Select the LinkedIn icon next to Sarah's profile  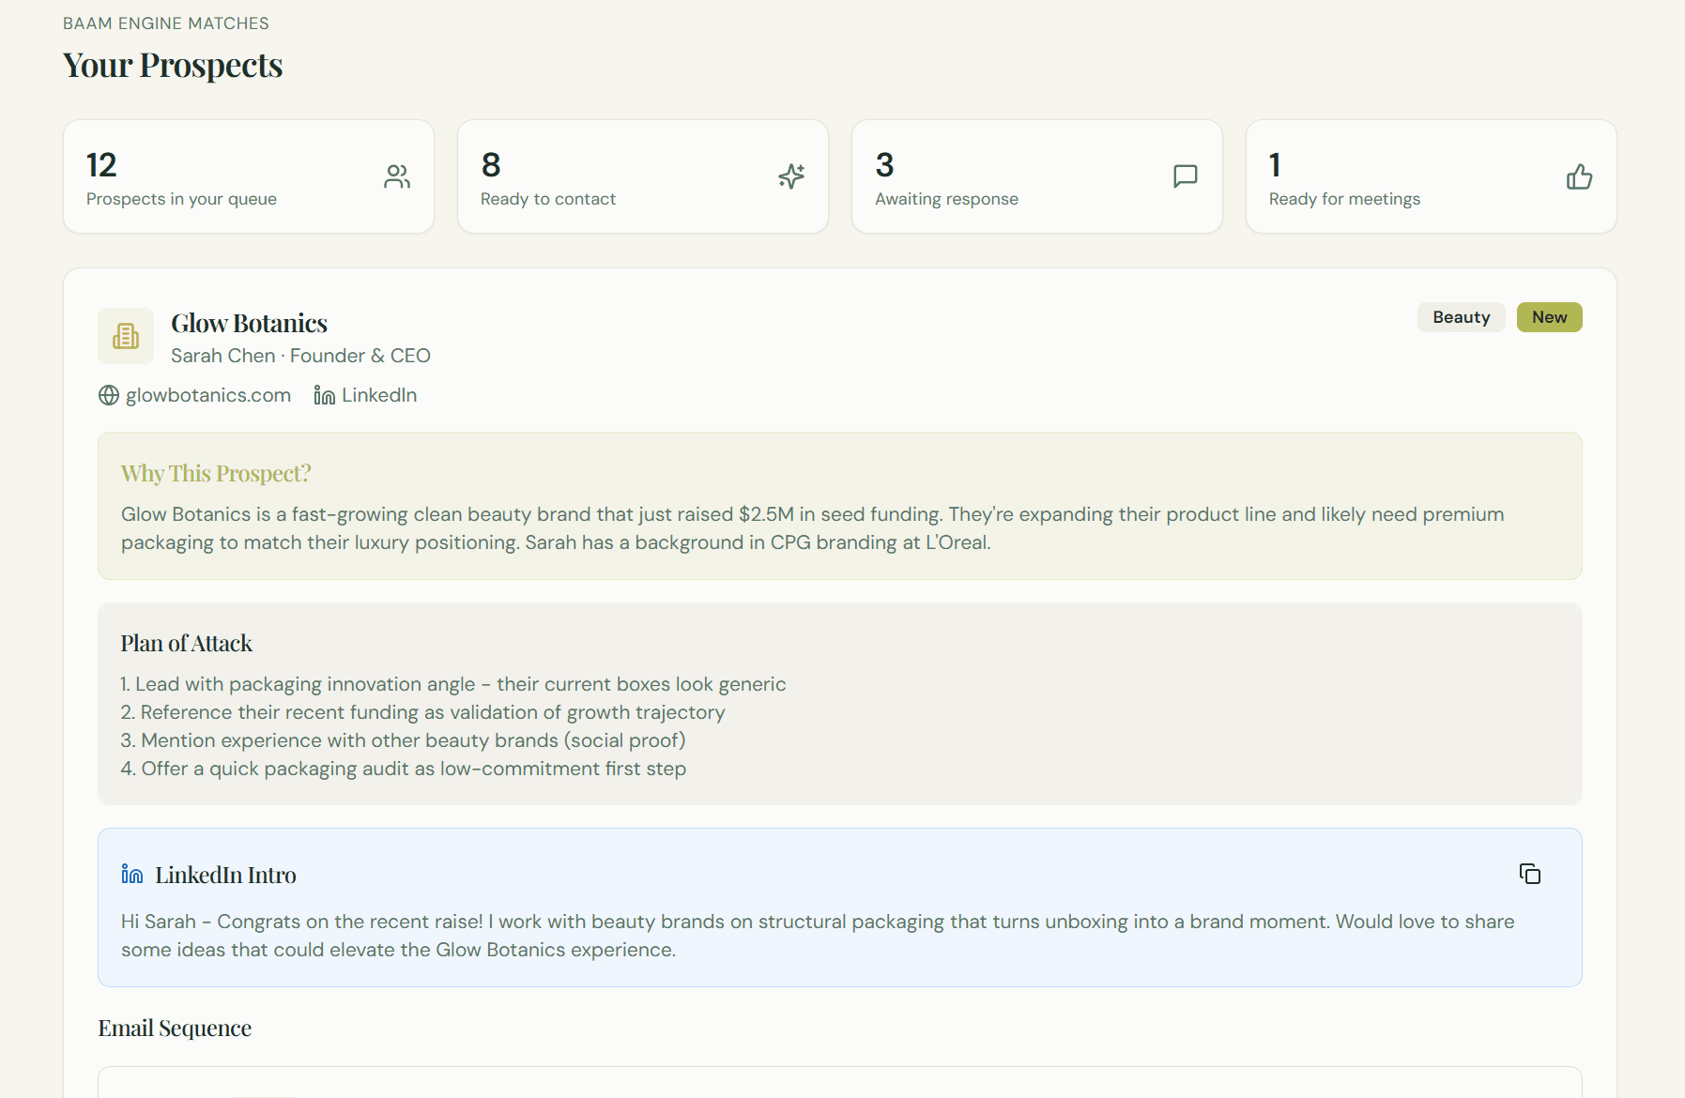pos(324,395)
